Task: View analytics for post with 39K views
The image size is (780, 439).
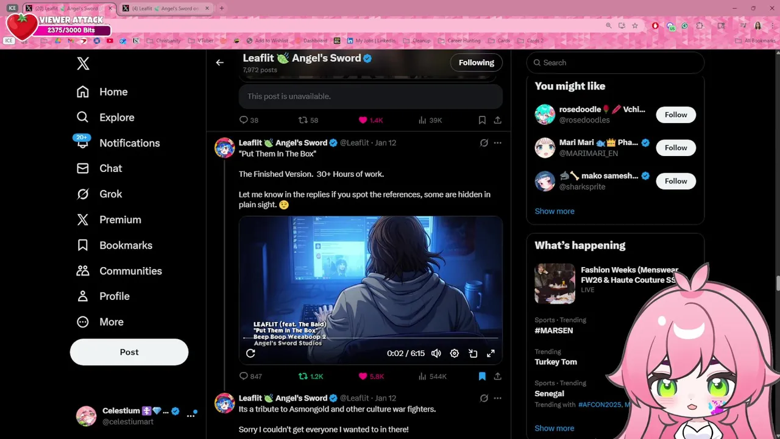Action: coord(430,120)
